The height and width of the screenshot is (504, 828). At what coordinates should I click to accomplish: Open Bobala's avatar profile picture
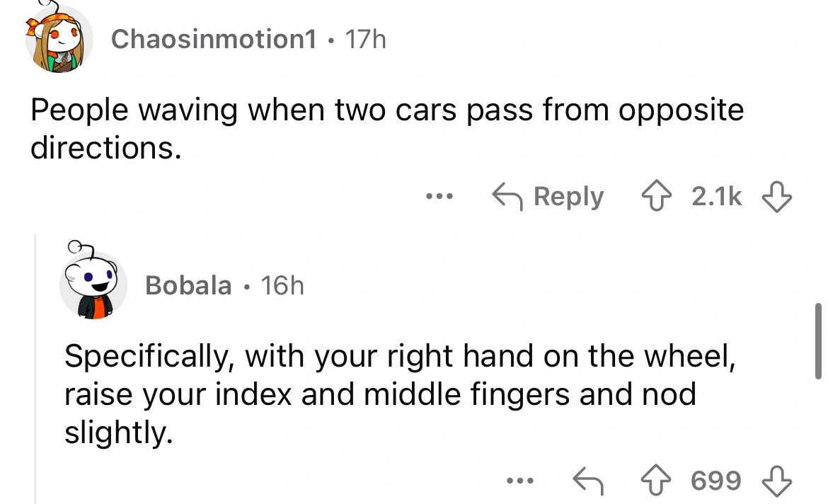coord(92,285)
